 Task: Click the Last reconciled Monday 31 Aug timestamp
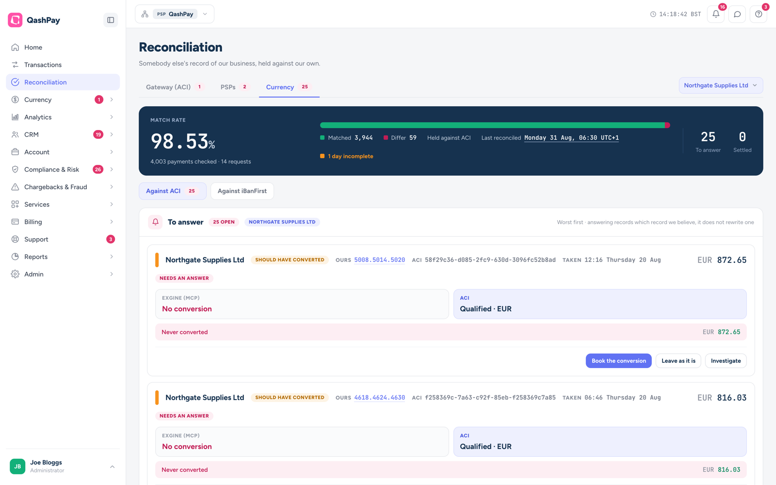(571, 138)
